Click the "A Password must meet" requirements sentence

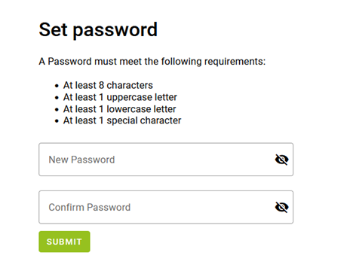tap(152, 62)
